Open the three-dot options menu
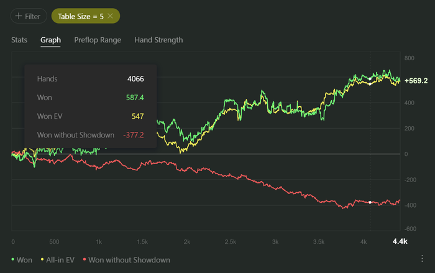 point(422,259)
